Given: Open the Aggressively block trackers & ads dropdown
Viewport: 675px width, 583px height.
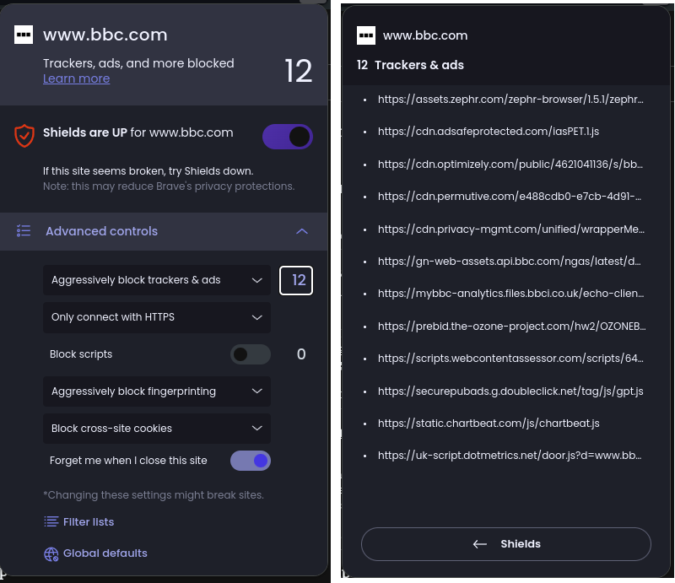Looking at the screenshot, I should coord(157,280).
